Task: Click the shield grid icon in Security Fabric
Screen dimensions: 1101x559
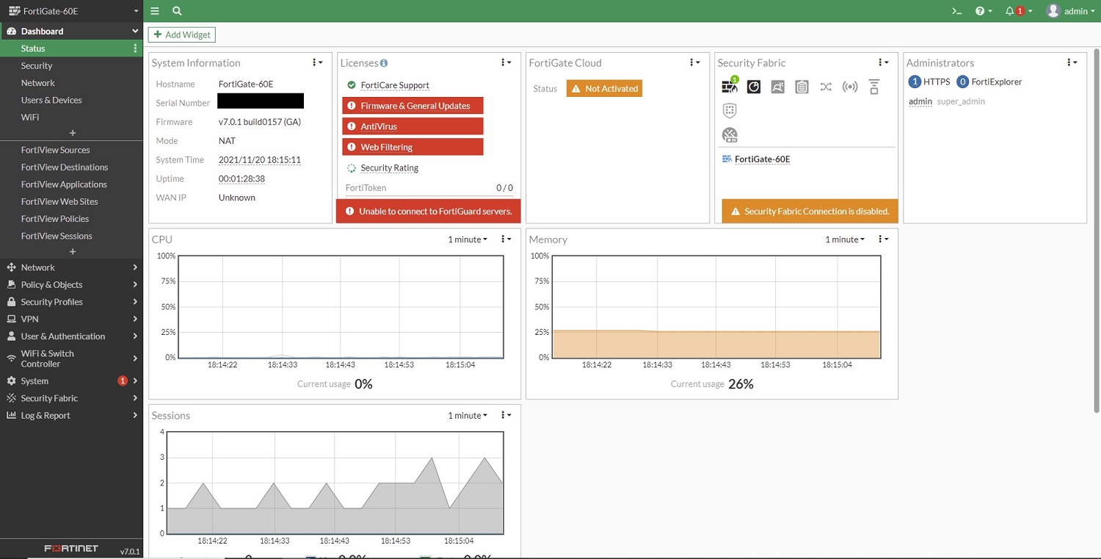Action: [730, 110]
